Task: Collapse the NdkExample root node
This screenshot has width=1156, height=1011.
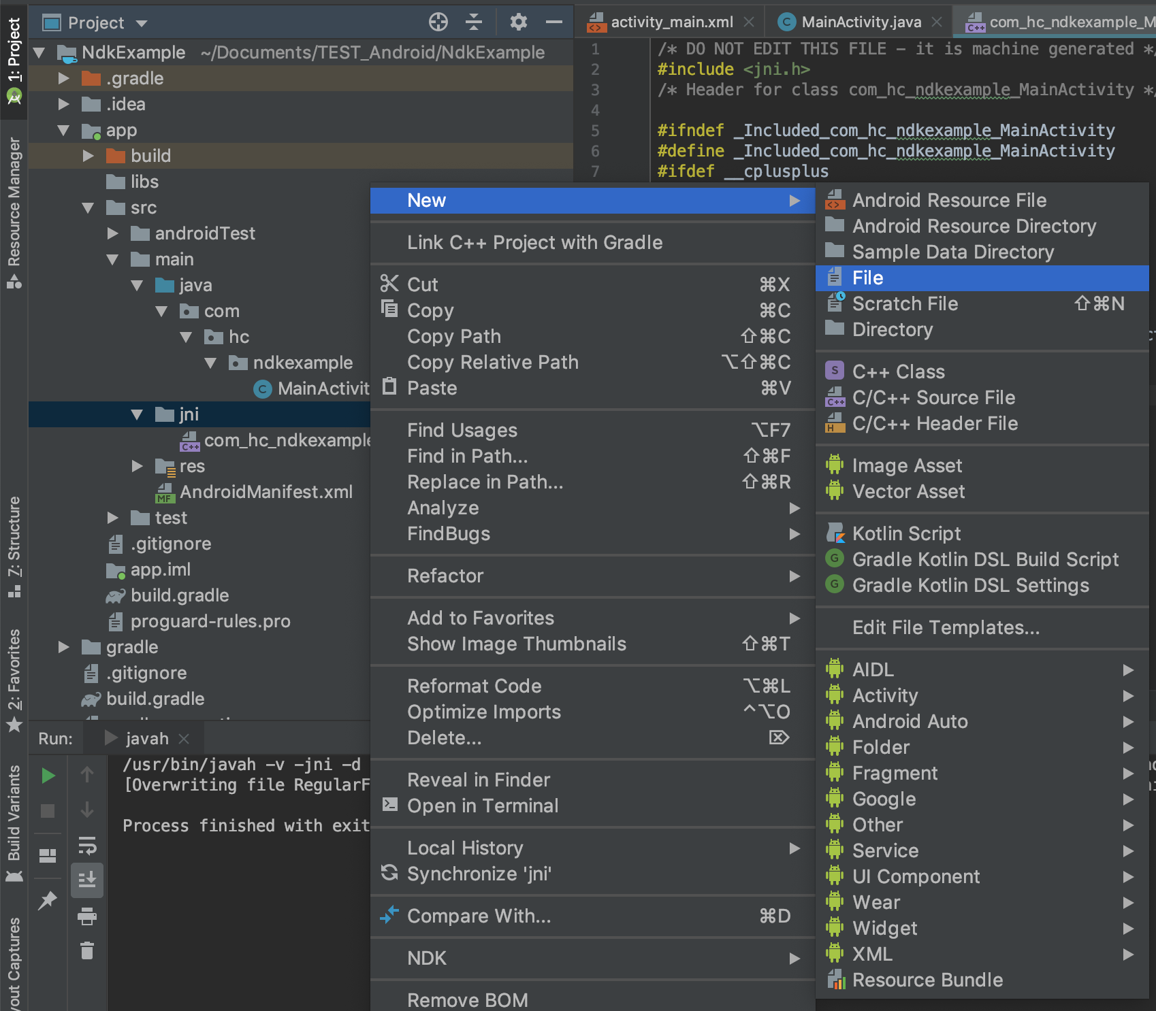Action: pyautogui.click(x=39, y=52)
